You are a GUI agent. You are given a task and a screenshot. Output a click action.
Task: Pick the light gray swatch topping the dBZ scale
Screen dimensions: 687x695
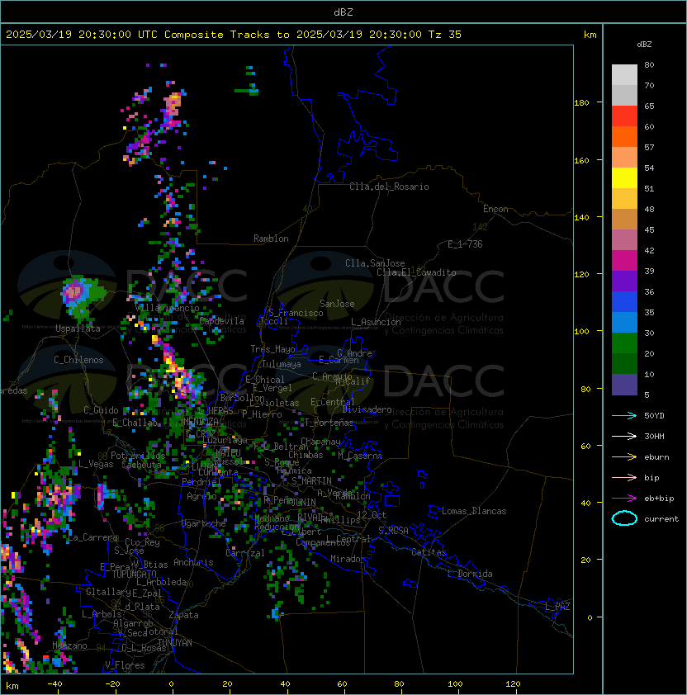[x=624, y=75]
